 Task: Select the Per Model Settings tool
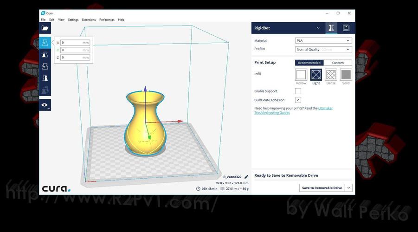click(x=45, y=90)
